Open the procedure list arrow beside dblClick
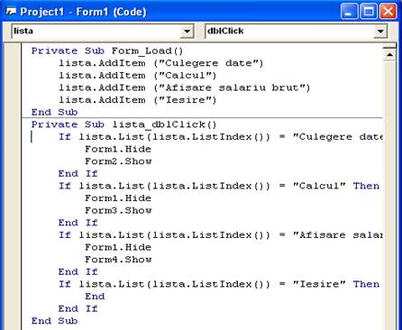402x330 pixels. point(380,32)
